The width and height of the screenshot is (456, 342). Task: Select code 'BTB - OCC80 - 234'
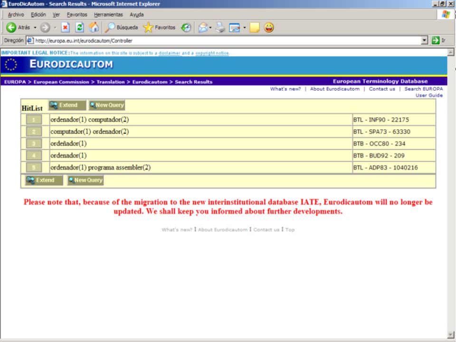click(x=379, y=143)
